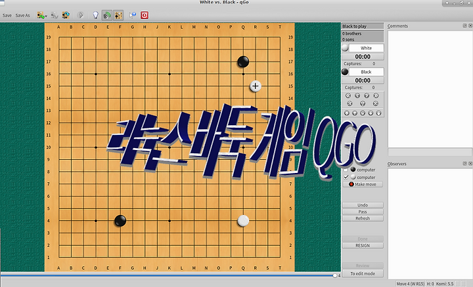Screen dimensions: 473x287
Task: Click the Undo button
Action: coord(363,205)
